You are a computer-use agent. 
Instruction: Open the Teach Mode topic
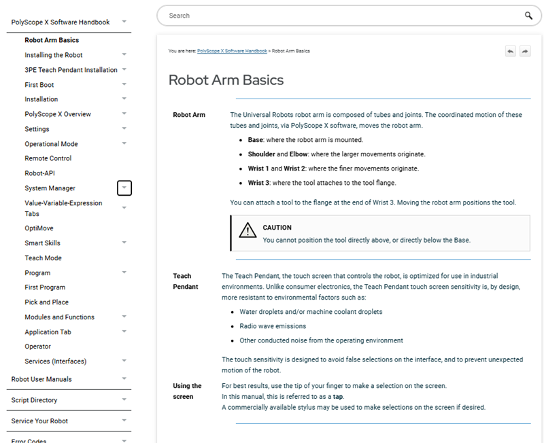coord(43,258)
